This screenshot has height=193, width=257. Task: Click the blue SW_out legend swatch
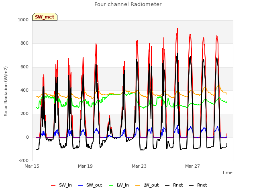pyautogui.click(x=80, y=186)
